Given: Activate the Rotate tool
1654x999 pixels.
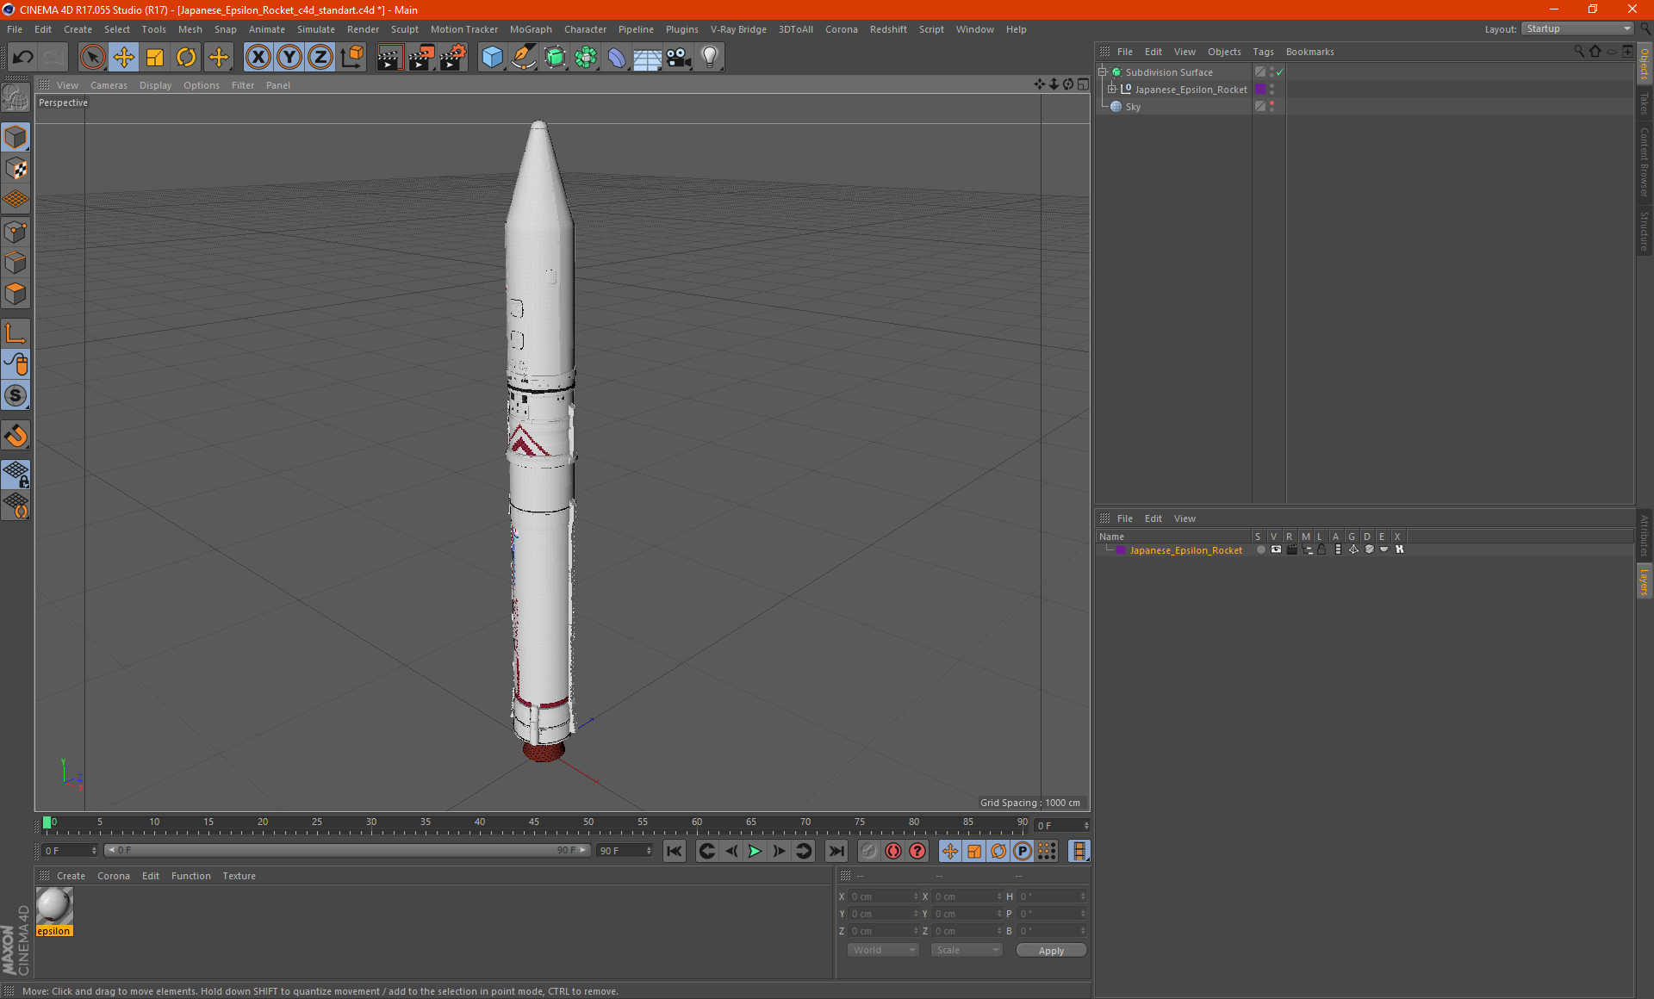Looking at the screenshot, I should click(186, 58).
